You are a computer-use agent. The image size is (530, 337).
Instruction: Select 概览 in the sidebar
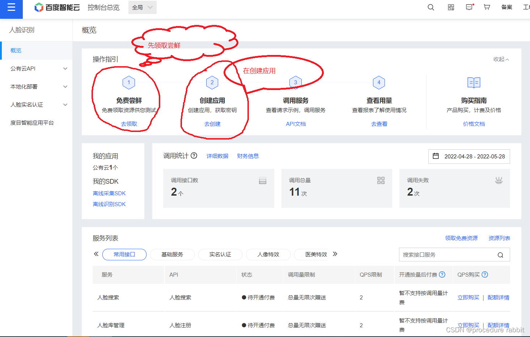click(36, 50)
